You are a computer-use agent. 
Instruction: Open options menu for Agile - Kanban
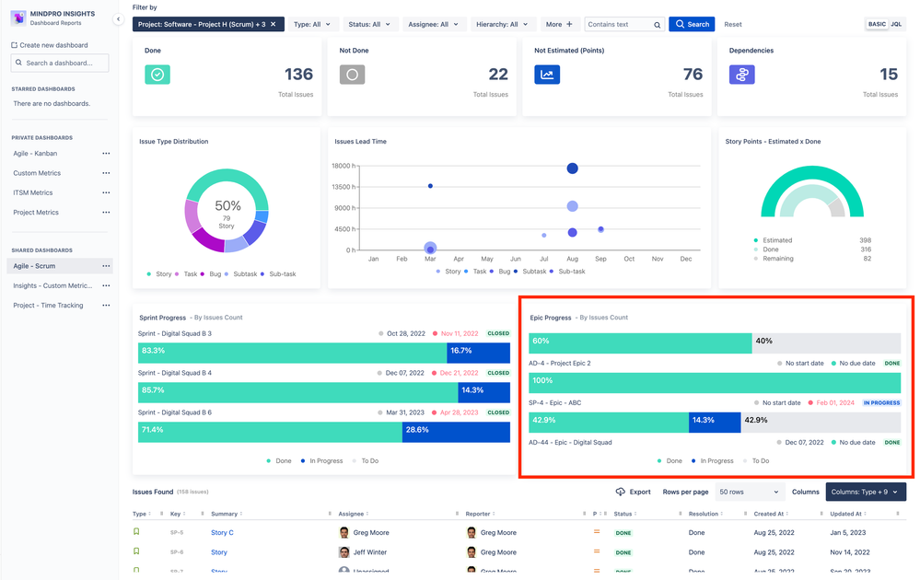106,154
